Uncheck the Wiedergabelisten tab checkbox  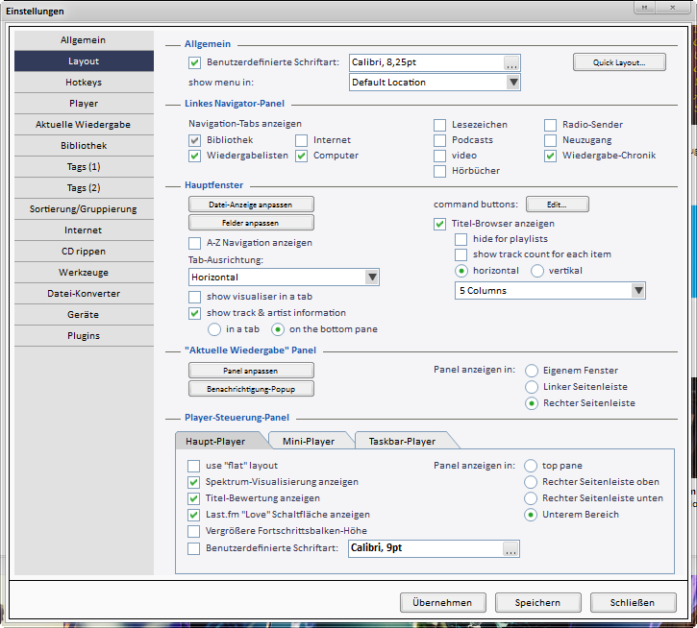click(195, 156)
